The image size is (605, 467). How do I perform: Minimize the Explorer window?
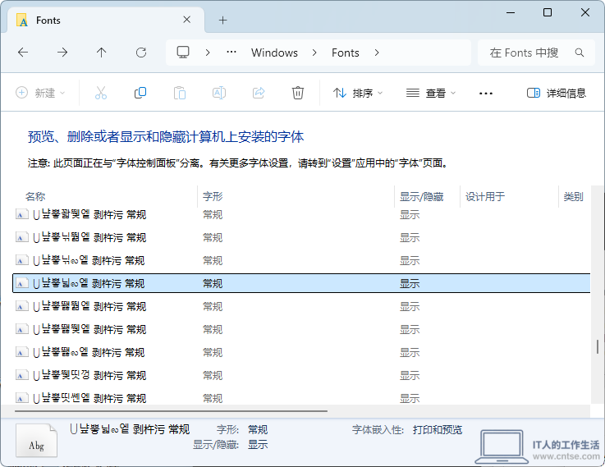click(511, 13)
